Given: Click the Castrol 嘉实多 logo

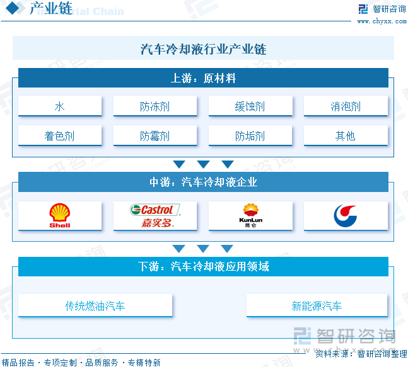Looking at the screenshot, I should tap(155, 215).
